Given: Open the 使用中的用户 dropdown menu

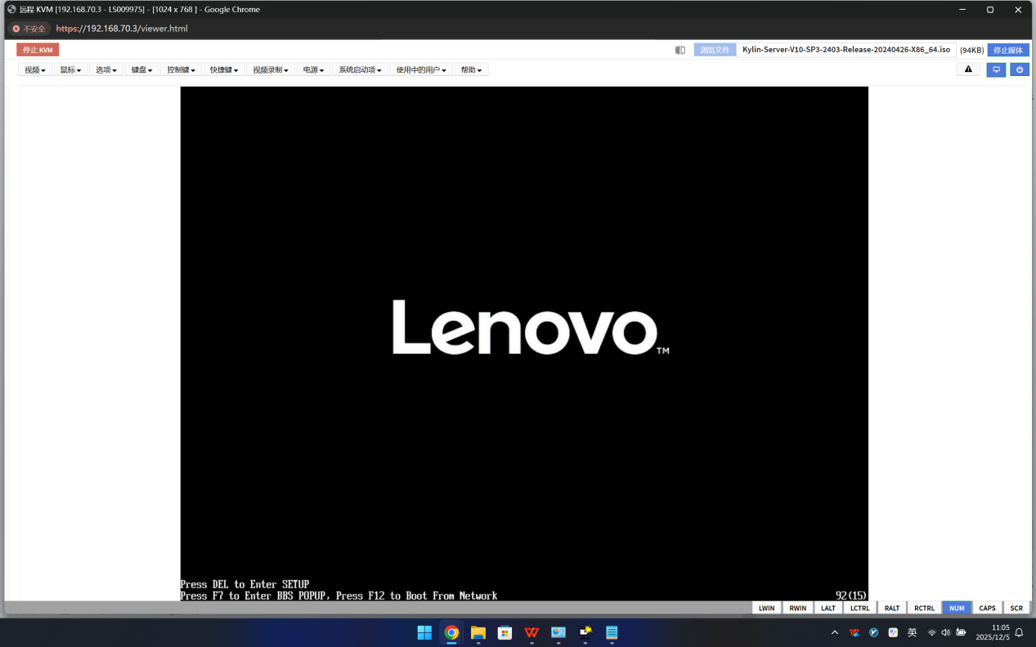Looking at the screenshot, I should click(421, 70).
